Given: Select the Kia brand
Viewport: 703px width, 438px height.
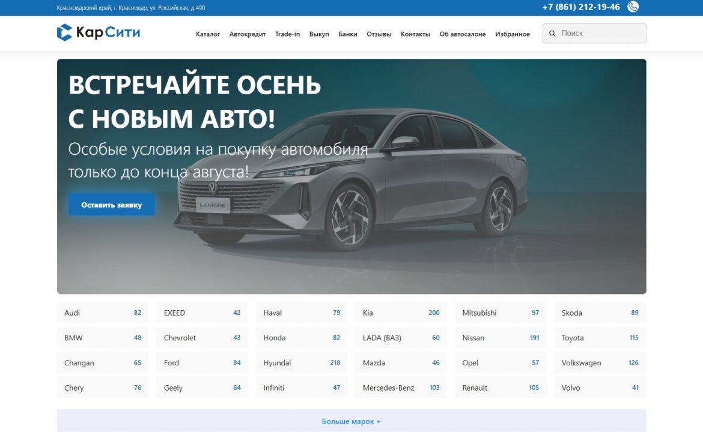Looking at the screenshot, I should pyautogui.click(x=401, y=313).
